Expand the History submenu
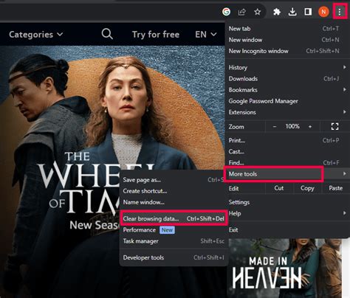The height and width of the screenshot is (298, 350). pyautogui.click(x=287, y=67)
